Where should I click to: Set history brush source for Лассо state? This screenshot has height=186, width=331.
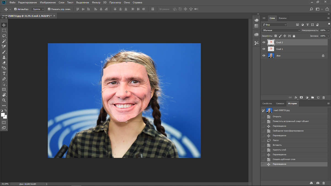coord(263,140)
